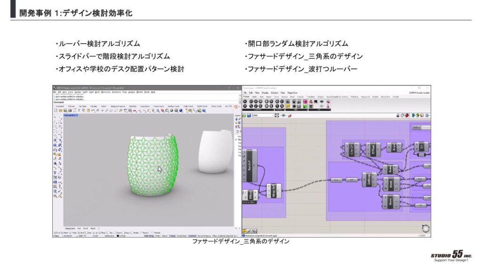Open the zoom percentage combo box in Grasshopper

pos(263,116)
